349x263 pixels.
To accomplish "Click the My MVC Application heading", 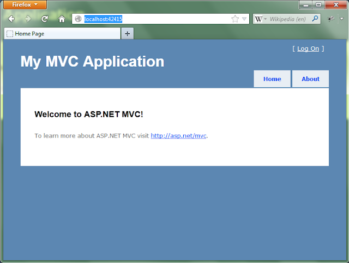I will pos(92,62).
